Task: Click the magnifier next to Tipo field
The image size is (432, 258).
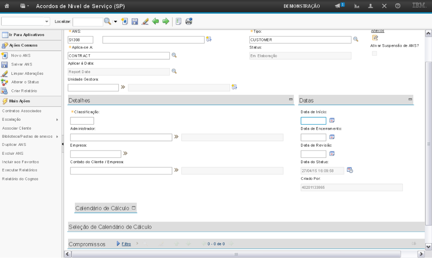Action: click(355, 40)
